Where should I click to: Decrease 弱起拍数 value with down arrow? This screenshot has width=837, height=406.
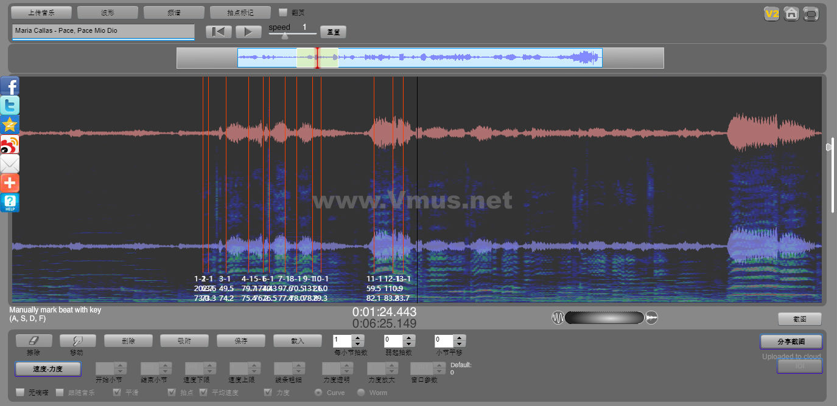(x=409, y=344)
